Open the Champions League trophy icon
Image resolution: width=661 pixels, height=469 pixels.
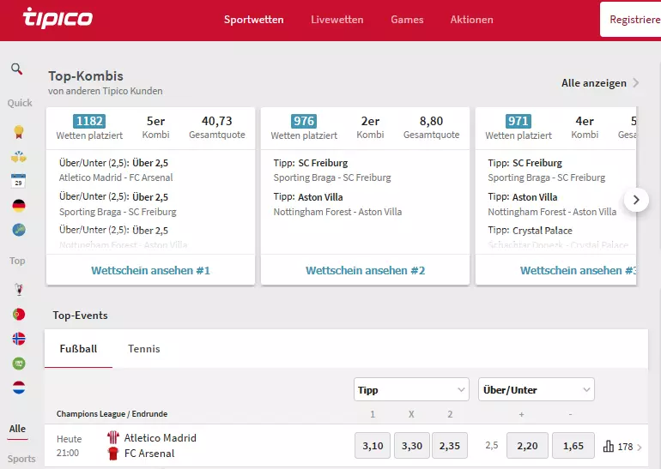point(19,290)
